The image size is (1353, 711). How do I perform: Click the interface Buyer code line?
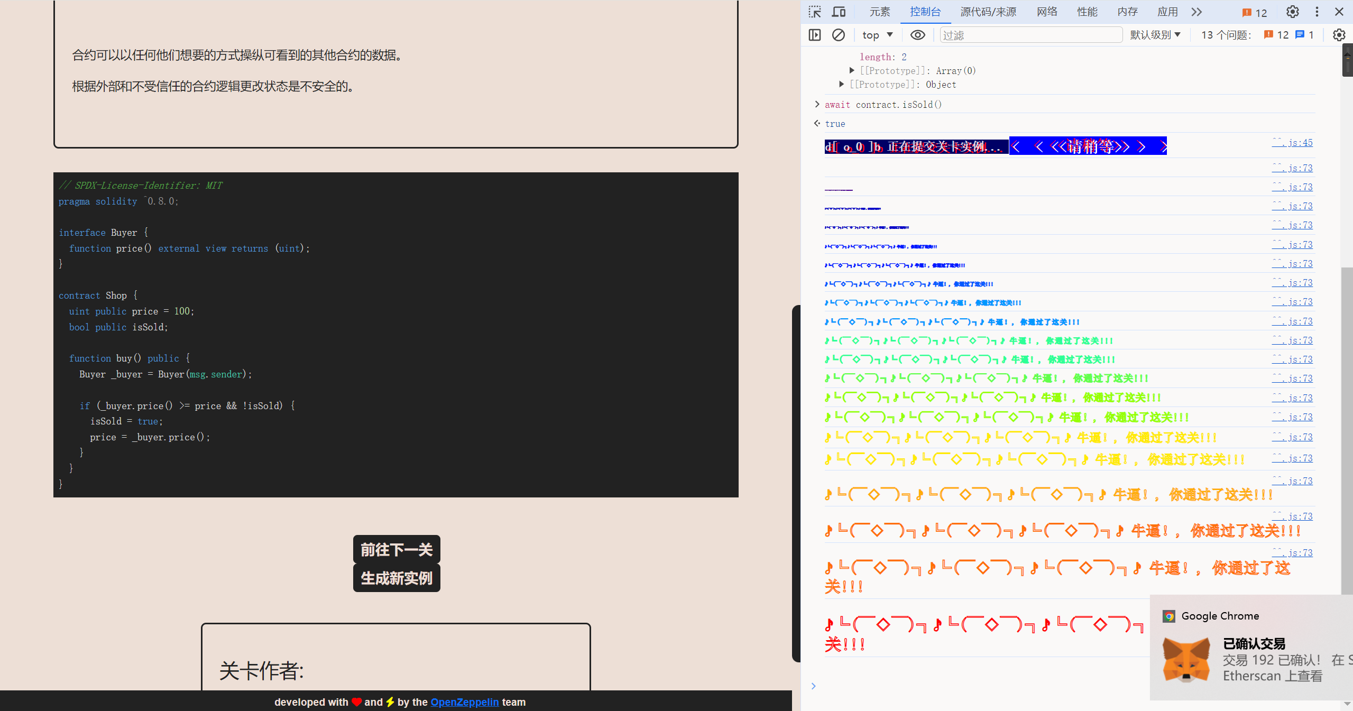pyautogui.click(x=104, y=233)
